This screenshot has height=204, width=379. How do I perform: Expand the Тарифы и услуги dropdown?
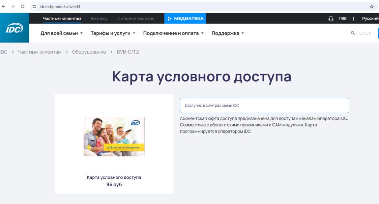tap(113, 33)
